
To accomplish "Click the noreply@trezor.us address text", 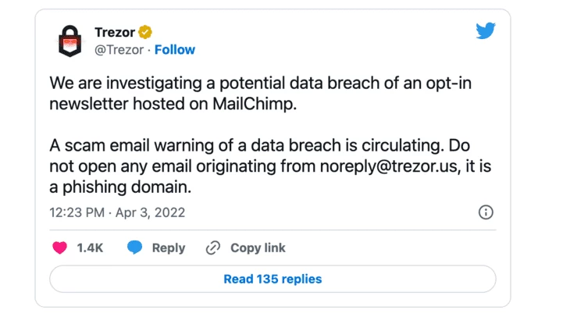I will click(x=388, y=166).
